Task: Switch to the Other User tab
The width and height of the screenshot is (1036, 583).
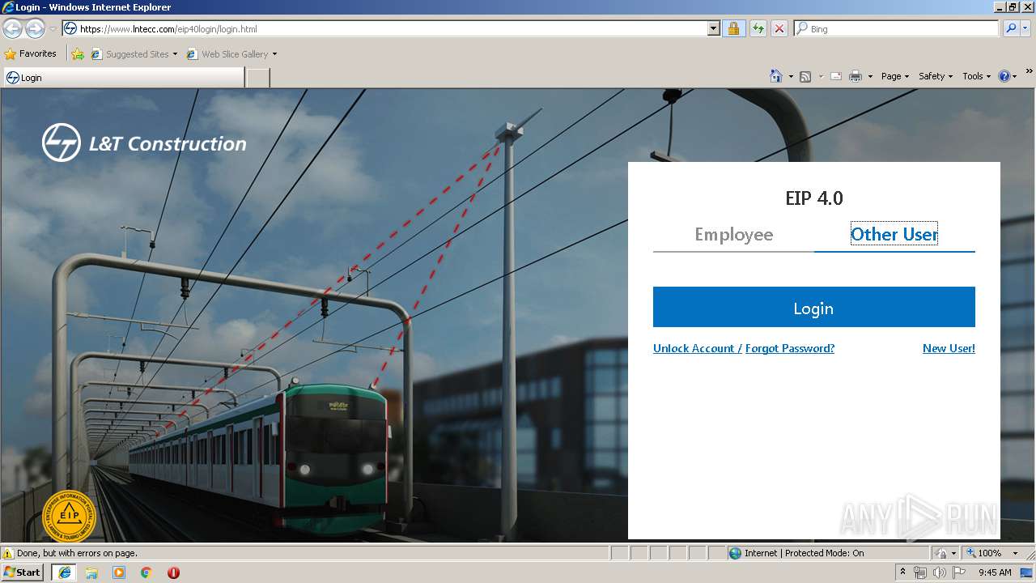Action: click(894, 234)
